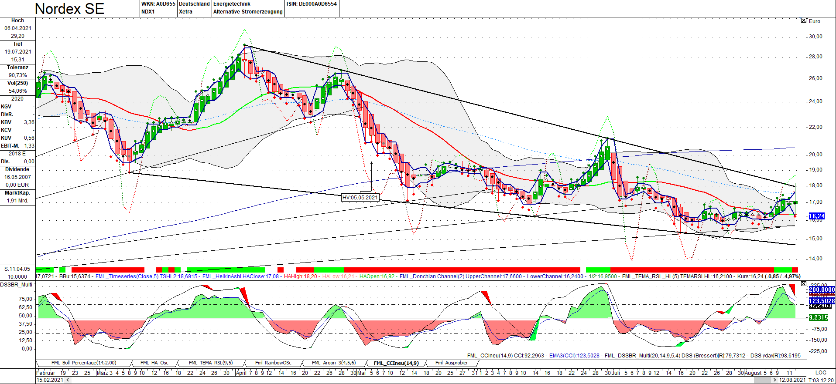Close the main price chart pane
Image resolution: width=836 pixels, height=384 pixels.
point(804,20)
